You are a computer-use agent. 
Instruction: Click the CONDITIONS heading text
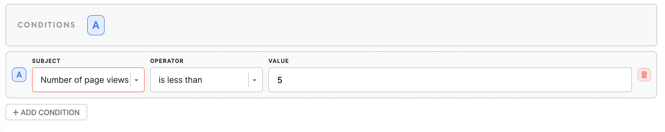pos(46,25)
